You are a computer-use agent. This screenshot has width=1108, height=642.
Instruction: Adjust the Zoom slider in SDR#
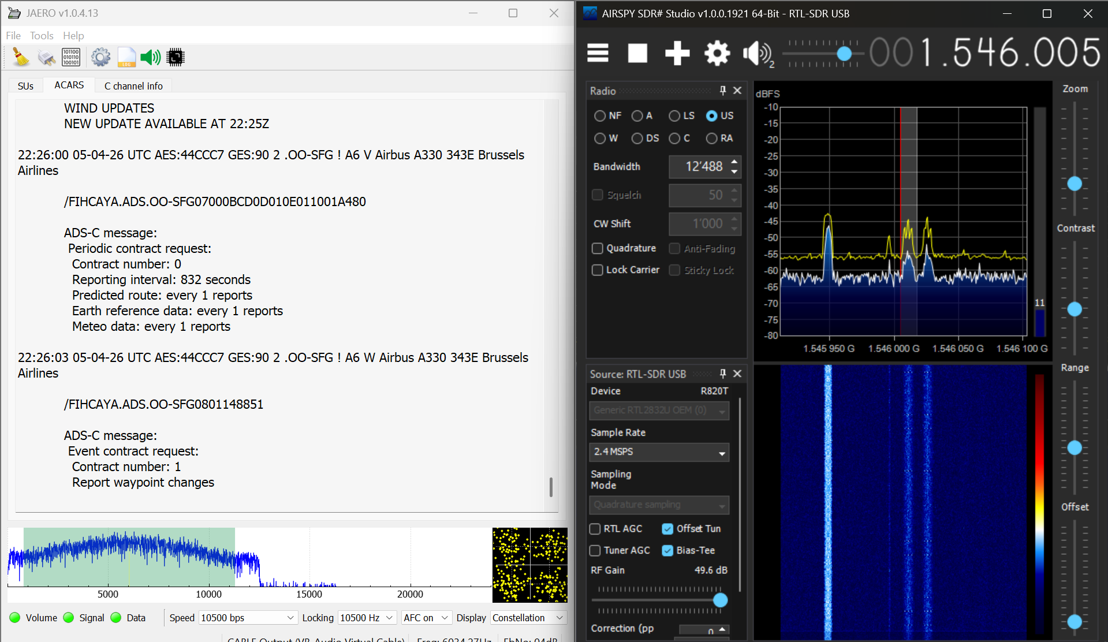tap(1075, 184)
